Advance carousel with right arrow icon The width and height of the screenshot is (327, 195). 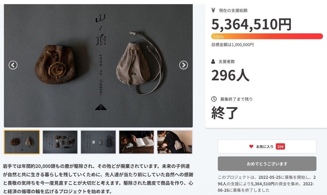coord(183,65)
